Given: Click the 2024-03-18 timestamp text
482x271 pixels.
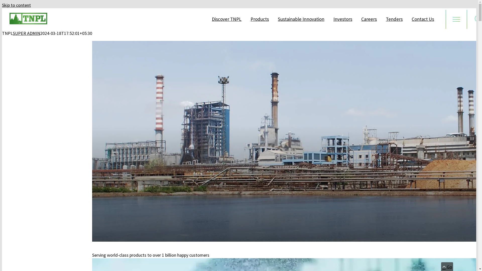Looking at the screenshot, I should pos(66,33).
